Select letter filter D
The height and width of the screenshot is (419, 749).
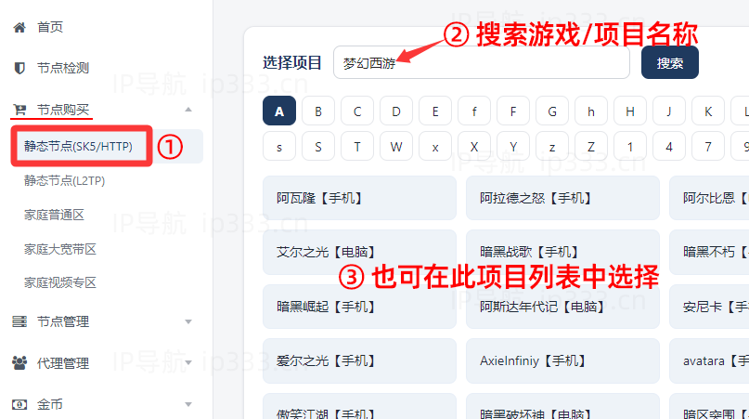396,111
